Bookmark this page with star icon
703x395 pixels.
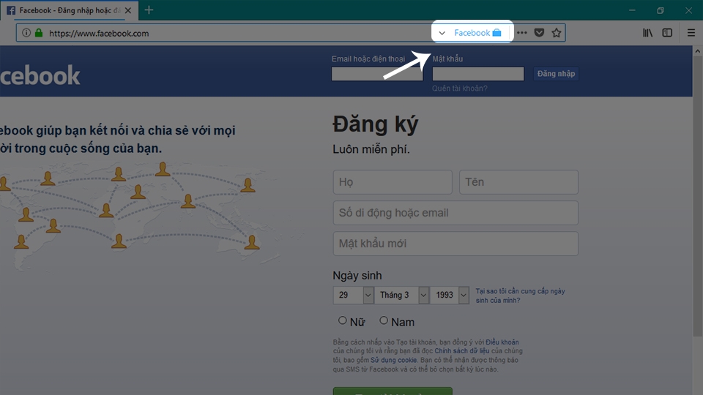(x=557, y=33)
